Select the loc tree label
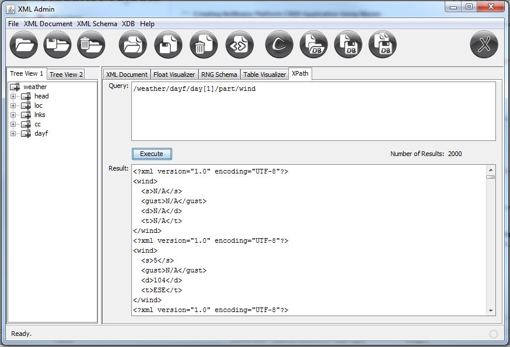Viewport: 510px width, 347px height. tap(39, 105)
